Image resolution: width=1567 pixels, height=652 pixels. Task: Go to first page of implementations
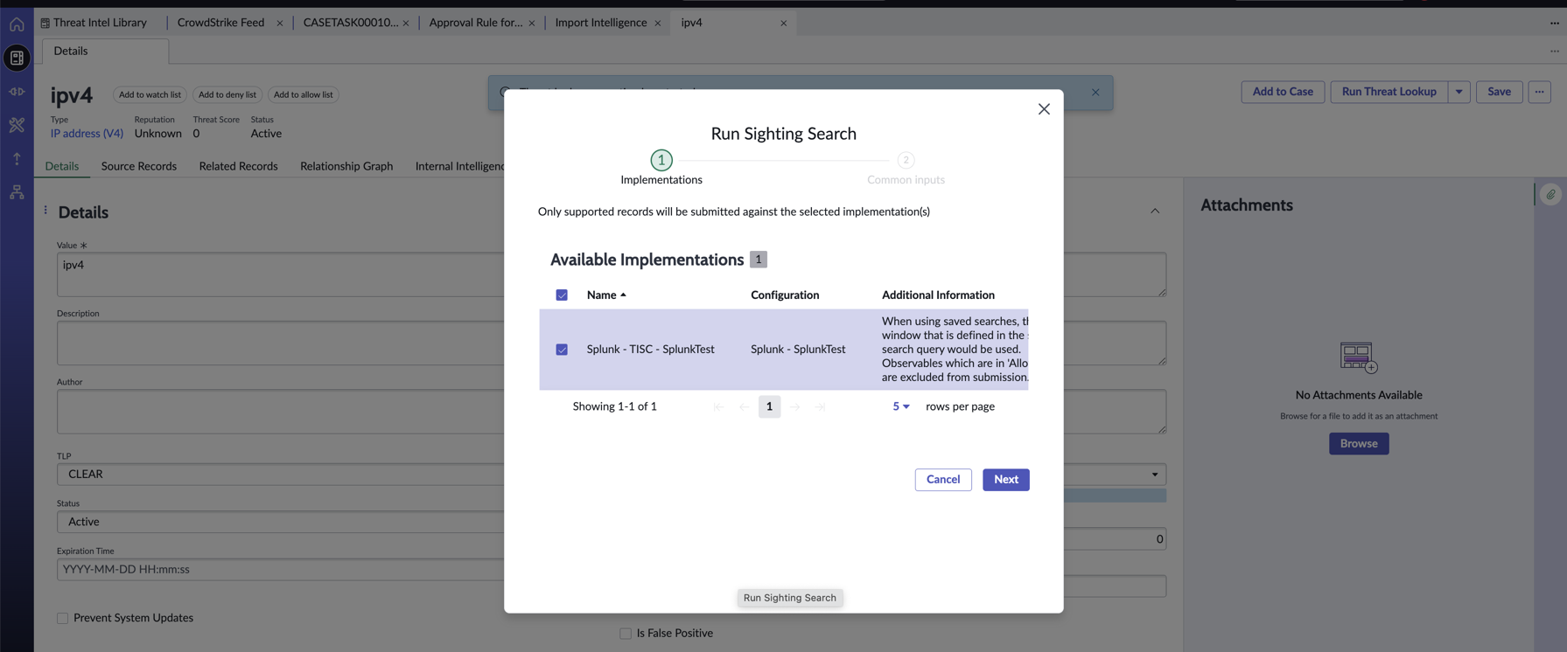coord(718,406)
